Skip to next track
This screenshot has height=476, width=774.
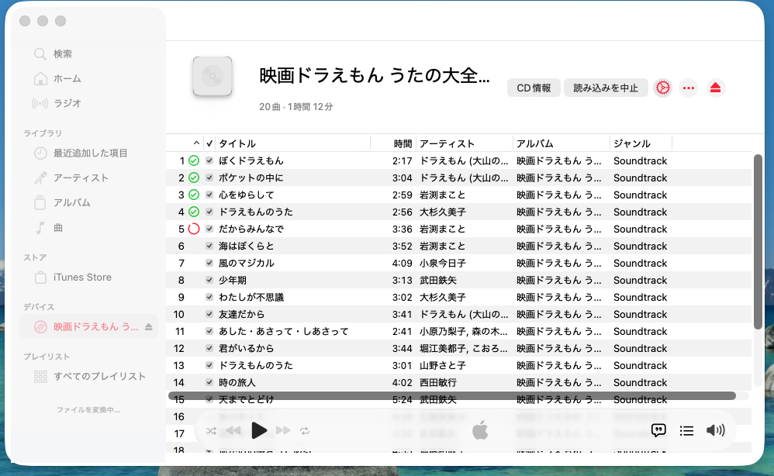click(283, 430)
